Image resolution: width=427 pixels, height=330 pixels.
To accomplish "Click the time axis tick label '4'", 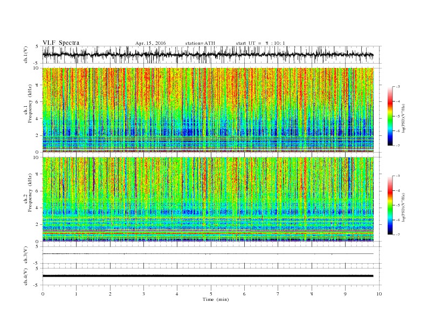I will point(177,294).
